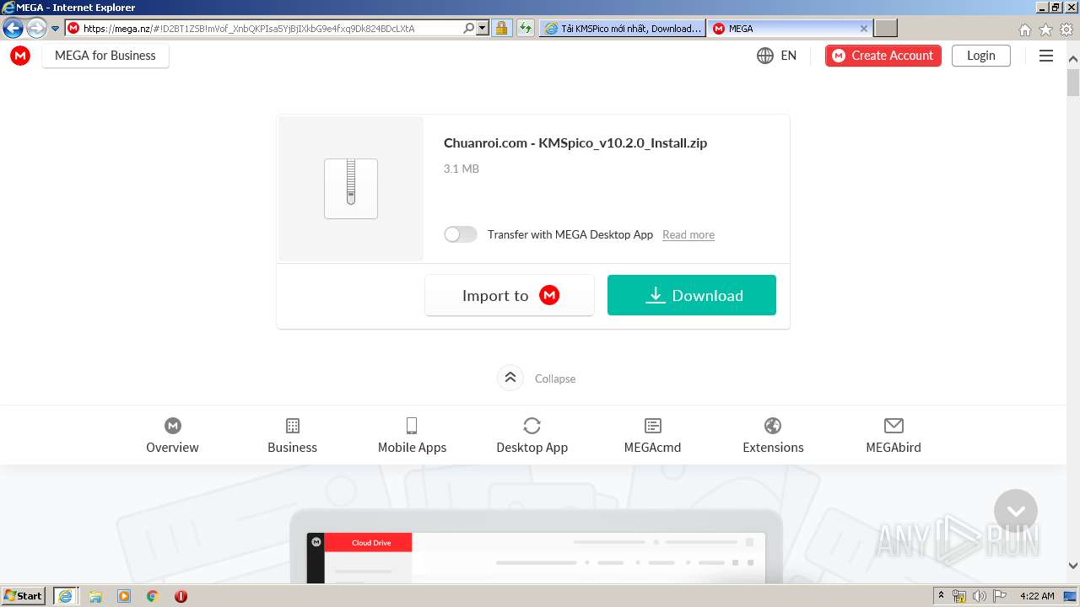
Task: Click the browser Back arrow
Action: coord(13,28)
